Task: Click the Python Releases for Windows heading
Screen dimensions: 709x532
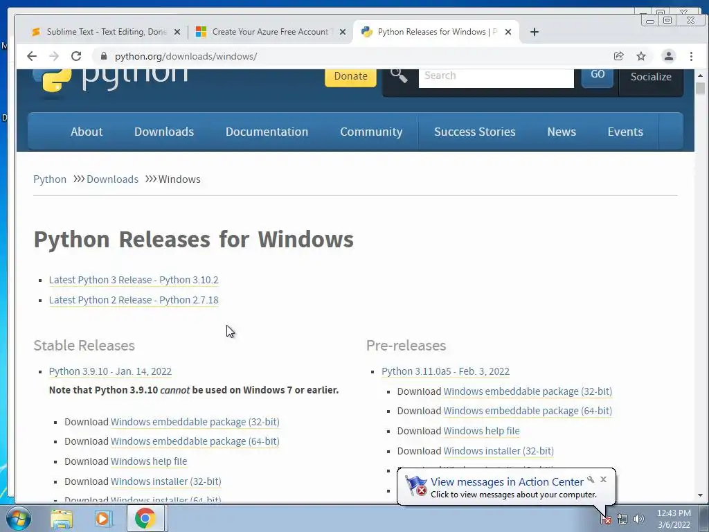Action: (x=194, y=239)
